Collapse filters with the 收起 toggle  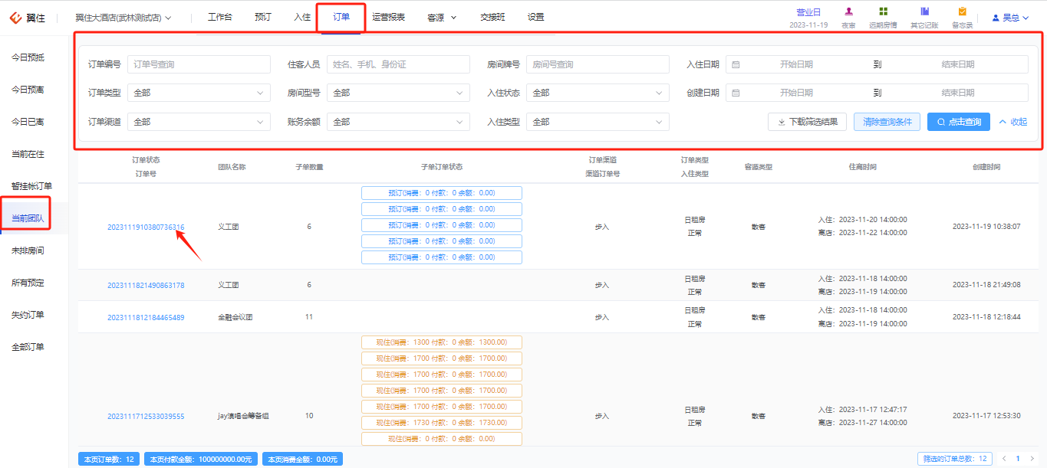(x=1012, y=122)
